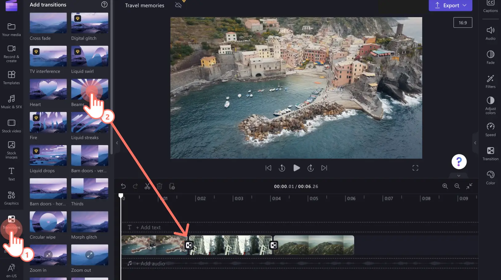Select the third mountain clip
The width and height of the screenshot is (501, 280).
click(314, 245)
